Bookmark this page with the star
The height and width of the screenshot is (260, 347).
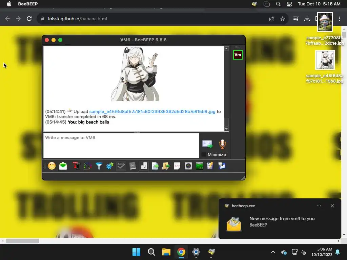point(283,19)
